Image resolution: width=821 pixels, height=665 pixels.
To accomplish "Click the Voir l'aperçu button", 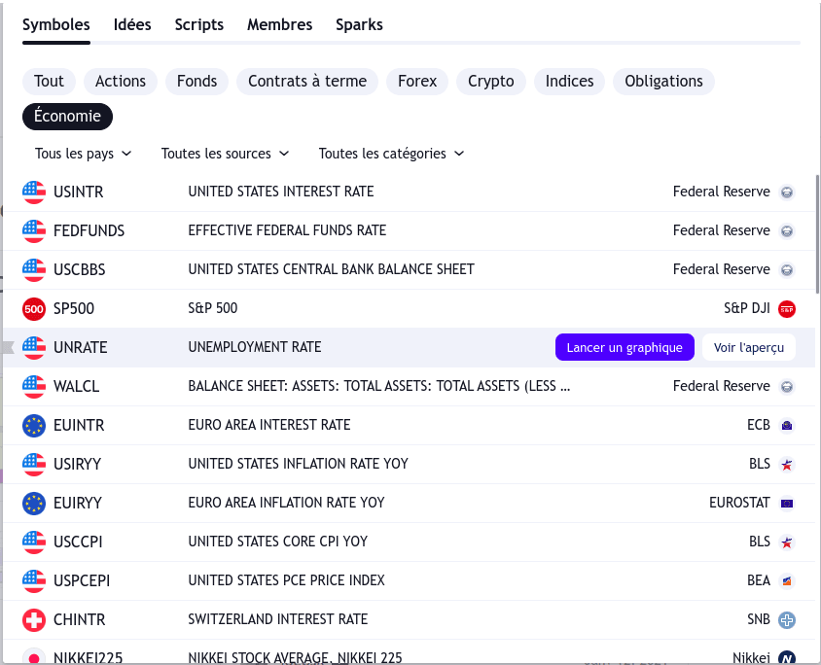I will click(x=748, y=347).
